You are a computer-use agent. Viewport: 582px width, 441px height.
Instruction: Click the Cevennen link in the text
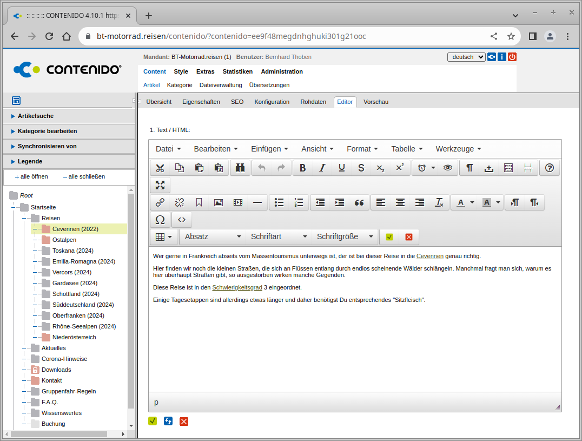tap(429, 256)
